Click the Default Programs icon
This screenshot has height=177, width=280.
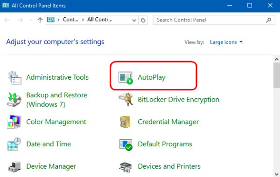click(126, 144)
